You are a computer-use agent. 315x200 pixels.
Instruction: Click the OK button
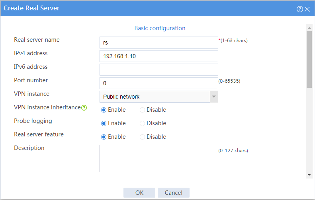pyautogui.click(x=139, y=192)
